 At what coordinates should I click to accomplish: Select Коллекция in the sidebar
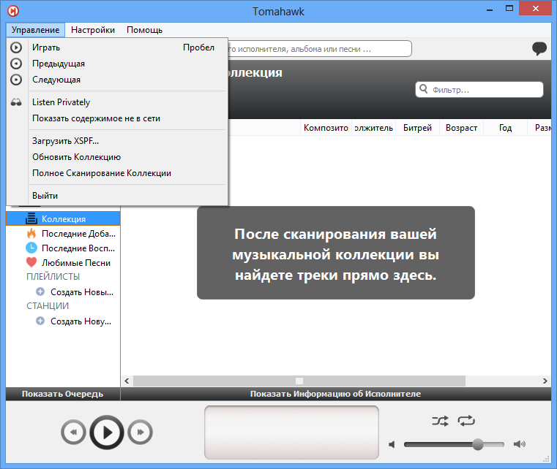pos(63,218)
